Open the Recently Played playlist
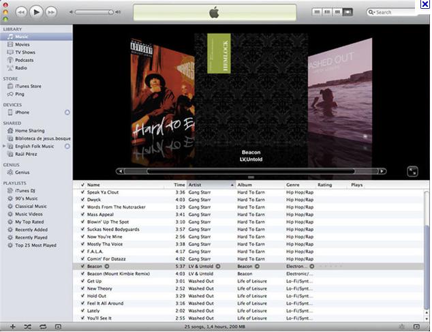The width and height of the screenshot is (432, 332). tap(31, 237)
